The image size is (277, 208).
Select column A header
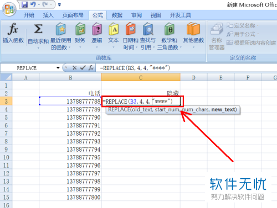tap(25, 78)
